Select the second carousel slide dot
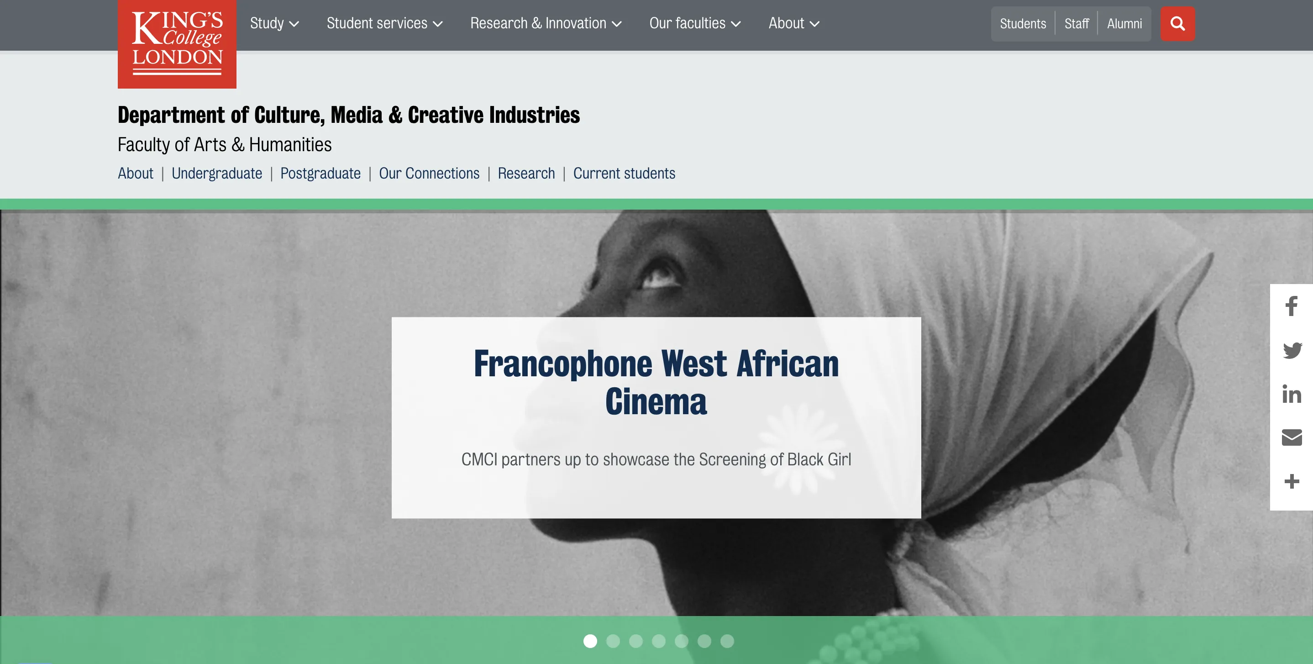Image resolution: width=1313 pixels, height=664 pixels. click(x=613, y=641)
